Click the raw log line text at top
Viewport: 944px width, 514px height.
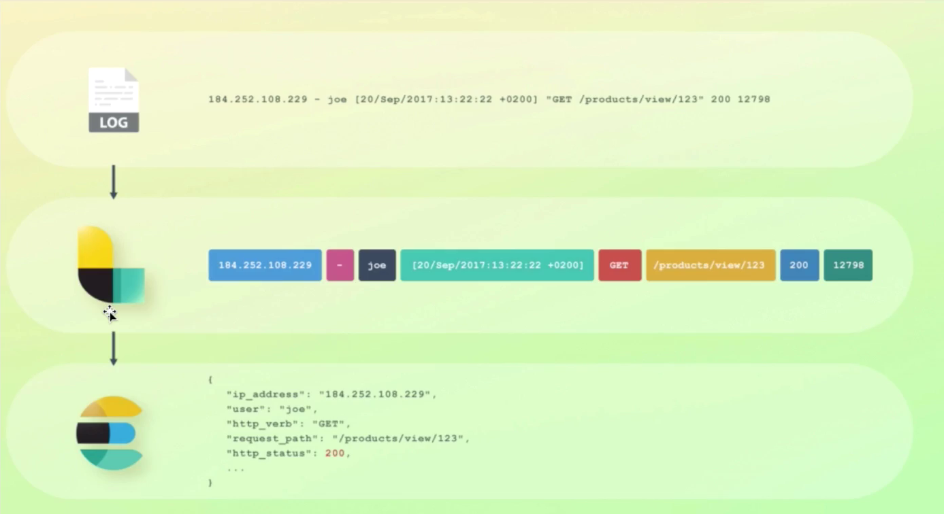tap(489, 99)
